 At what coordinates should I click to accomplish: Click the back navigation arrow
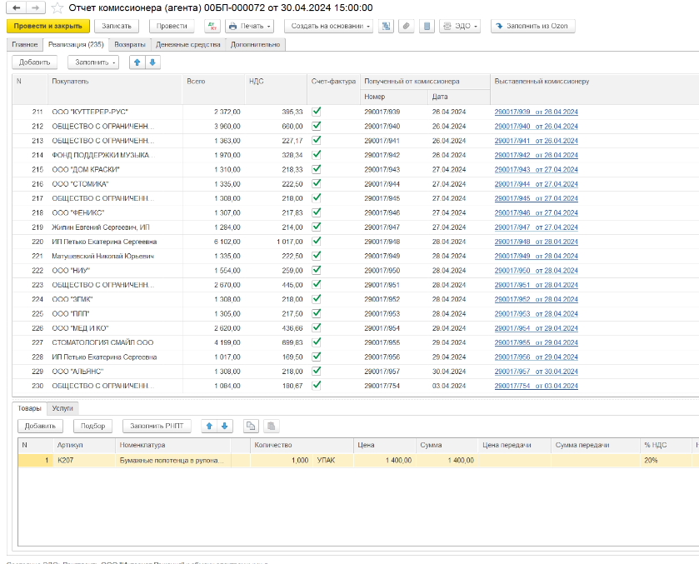tap(17, 7)
